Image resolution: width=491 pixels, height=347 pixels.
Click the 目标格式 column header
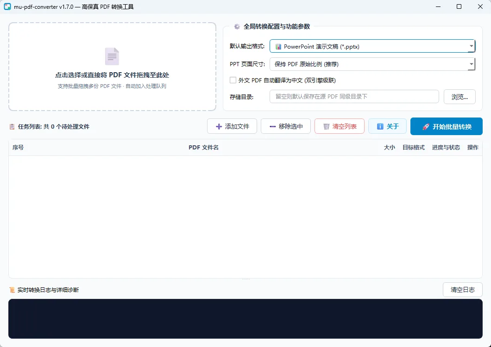point(413,148)
